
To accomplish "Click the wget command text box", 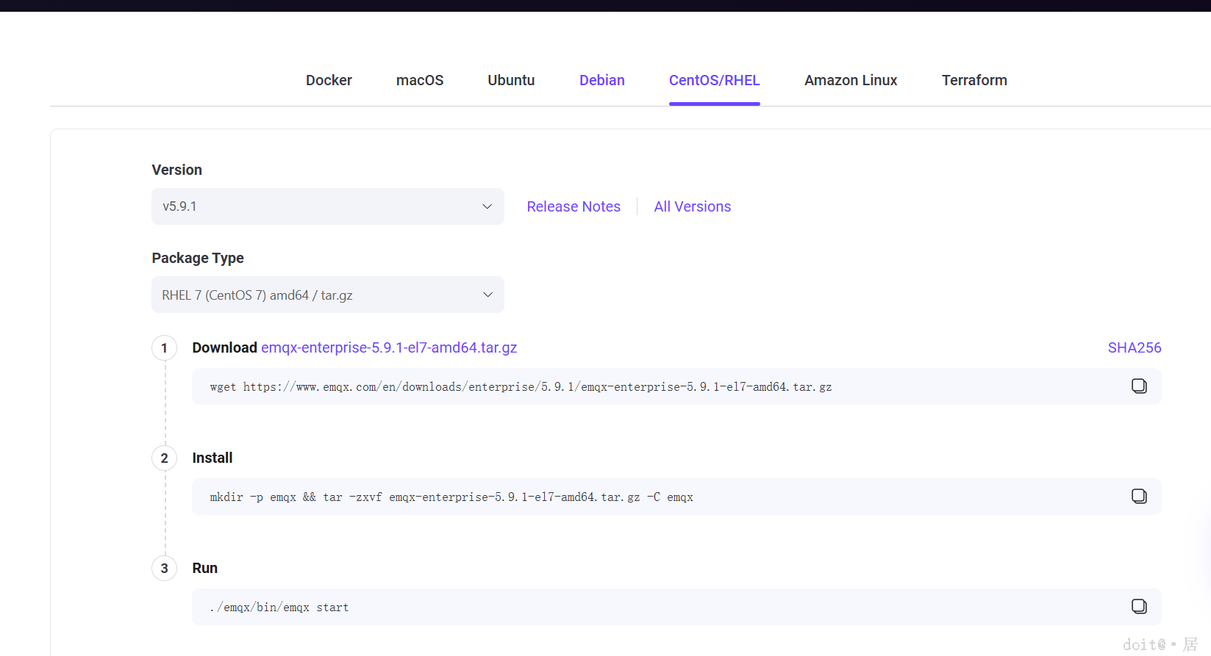I will pos(521,387).
